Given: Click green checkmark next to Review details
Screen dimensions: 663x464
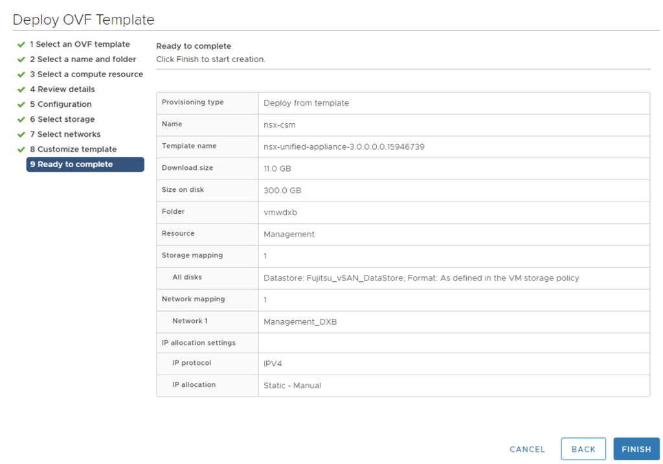Looking at the screenshot, I should [21, 89].
